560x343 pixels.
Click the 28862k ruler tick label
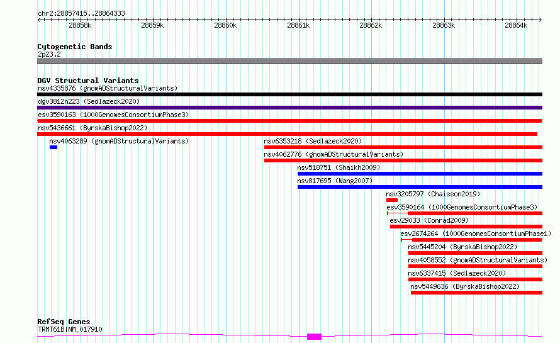371,25
